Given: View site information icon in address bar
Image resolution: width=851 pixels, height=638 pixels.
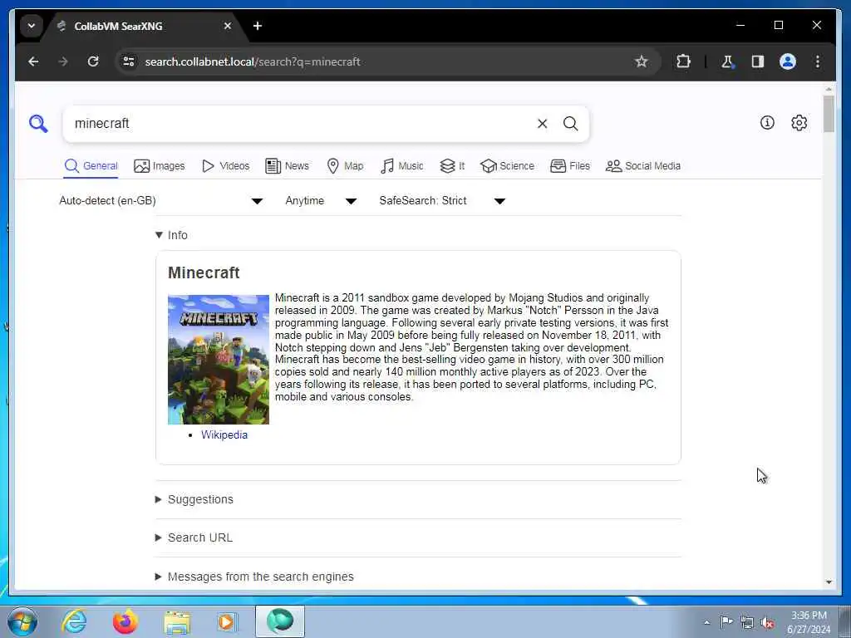Looking at the screenshot, I should [129, 61].
